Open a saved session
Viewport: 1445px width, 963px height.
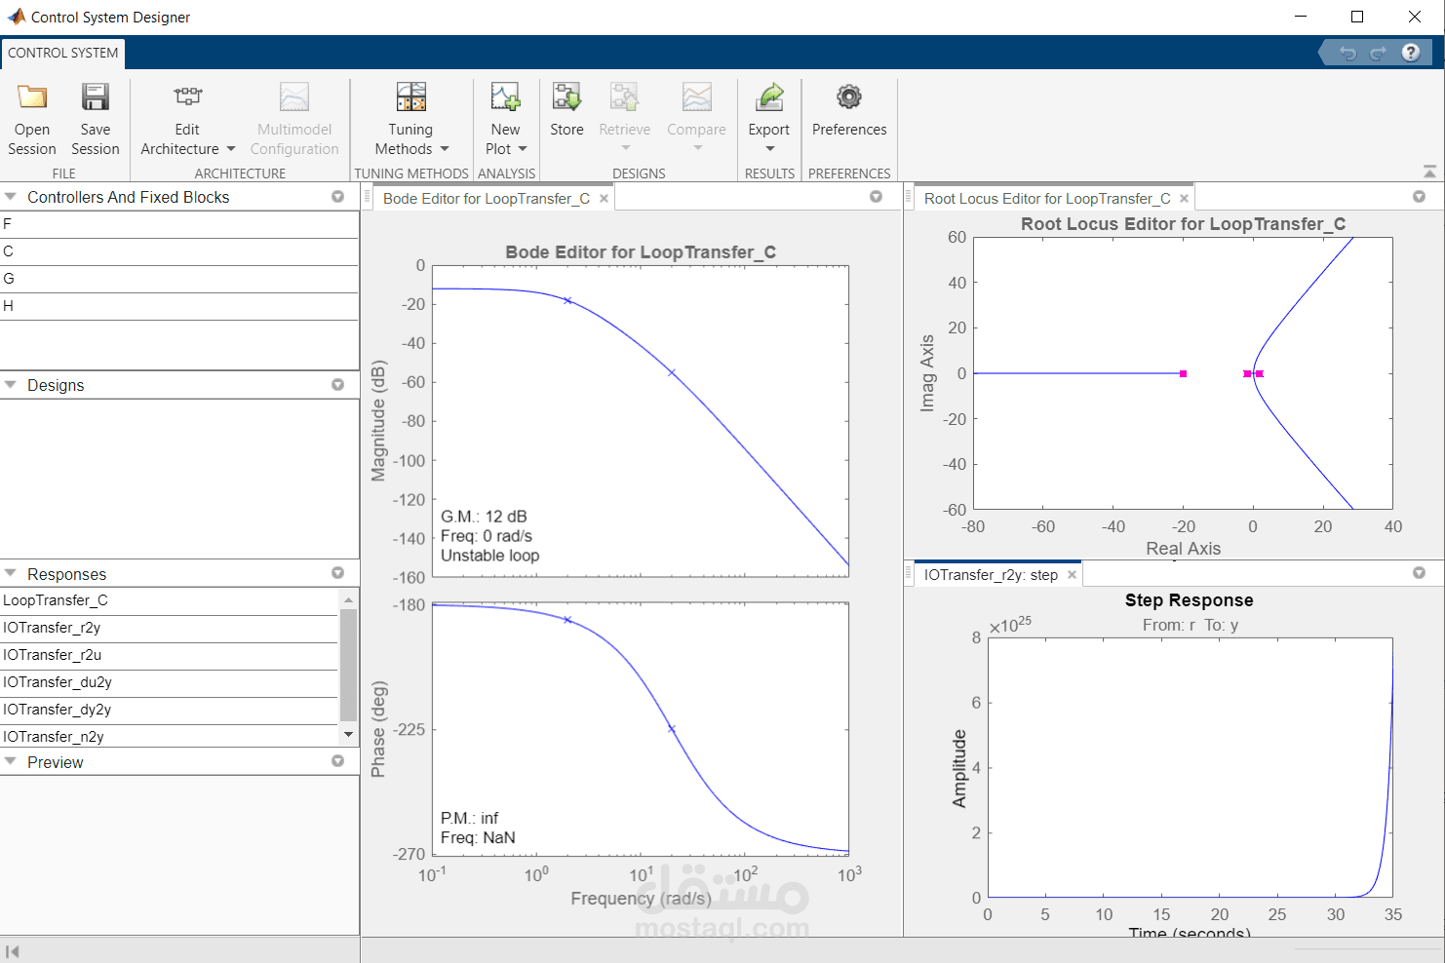tap(31, 117)
